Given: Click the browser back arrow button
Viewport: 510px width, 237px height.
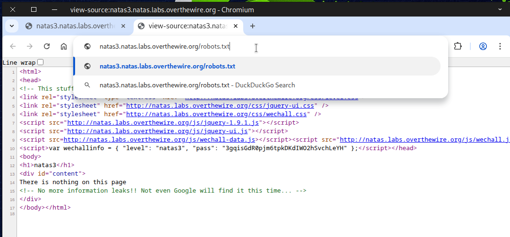Looking at the screenshot, I should click(13, 46).
